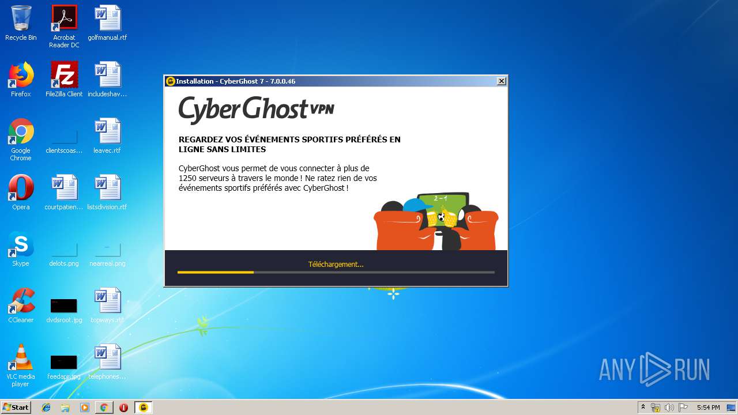Open media player taskbar icon
Screen dimensions: 738x415
tap(85, 408)
